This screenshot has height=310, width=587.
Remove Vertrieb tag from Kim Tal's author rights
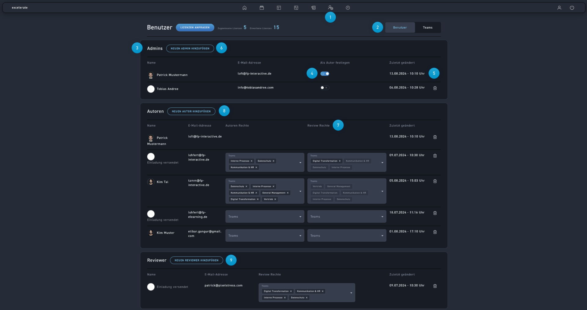point(275,199)
